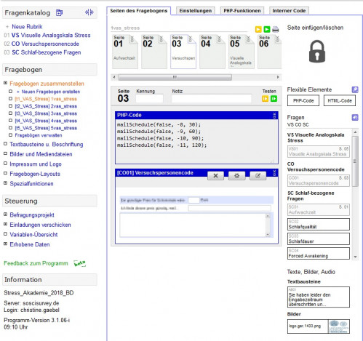Delete page Seite 02 thumbnail x
Viewport: 363px width, 341px height.
coord(161,37)
